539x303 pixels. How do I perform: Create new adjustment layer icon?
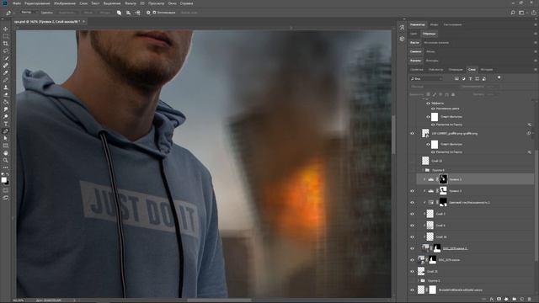point(507,300)
